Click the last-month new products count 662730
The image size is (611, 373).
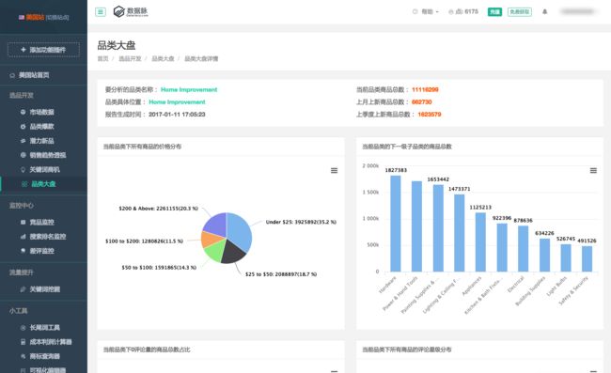(x=422, y=102)
